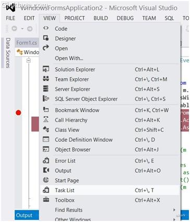
Task: Toggle the red breakpoint in the margin
Action: [x=18, y=113]
